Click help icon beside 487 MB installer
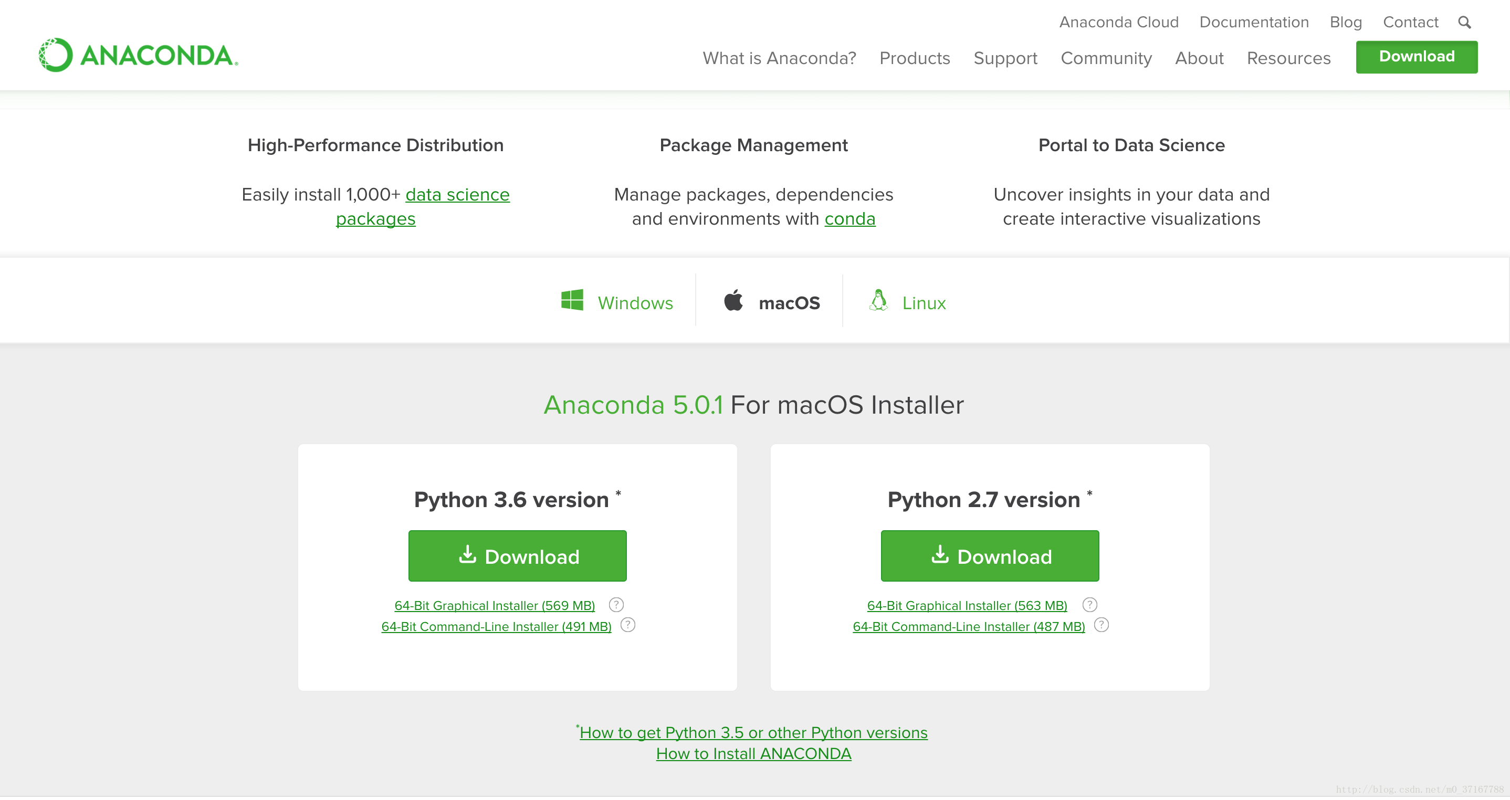Image resolution: width=1510 pixels, height=800 pixels. pyautogui.click(x=1102, y=625)
